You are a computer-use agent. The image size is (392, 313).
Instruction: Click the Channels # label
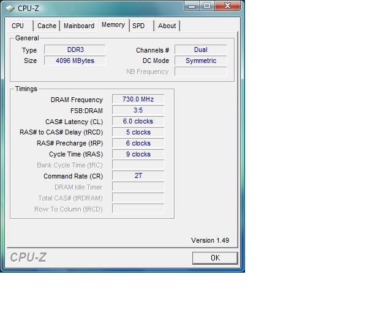pyautogui.click(x=153, y=50)
